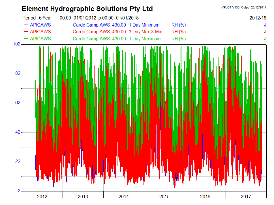Screen dimensions: 274x205
Task: Select the green APICAWS legend label
Action: coord(40,39)
